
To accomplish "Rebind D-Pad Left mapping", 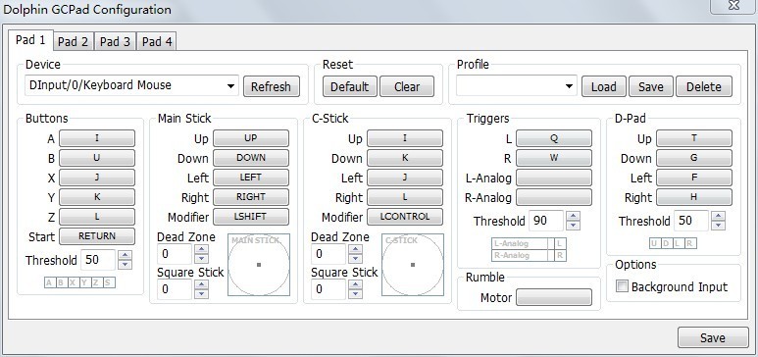I will pyautogui.click(x=694, y=178).
